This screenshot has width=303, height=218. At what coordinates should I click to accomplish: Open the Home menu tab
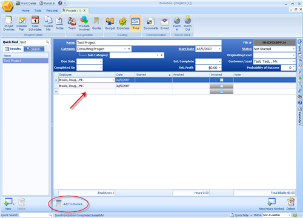(25, 10)
